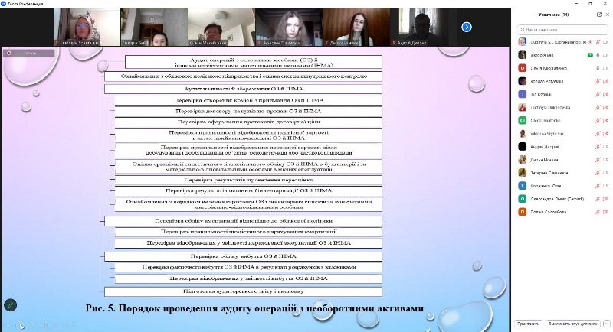Click camera icon for Олександра Левак
The image size is (613, 332).
click(606, 199)
